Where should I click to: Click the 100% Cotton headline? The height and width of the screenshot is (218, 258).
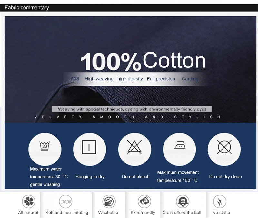coord(143,61)
